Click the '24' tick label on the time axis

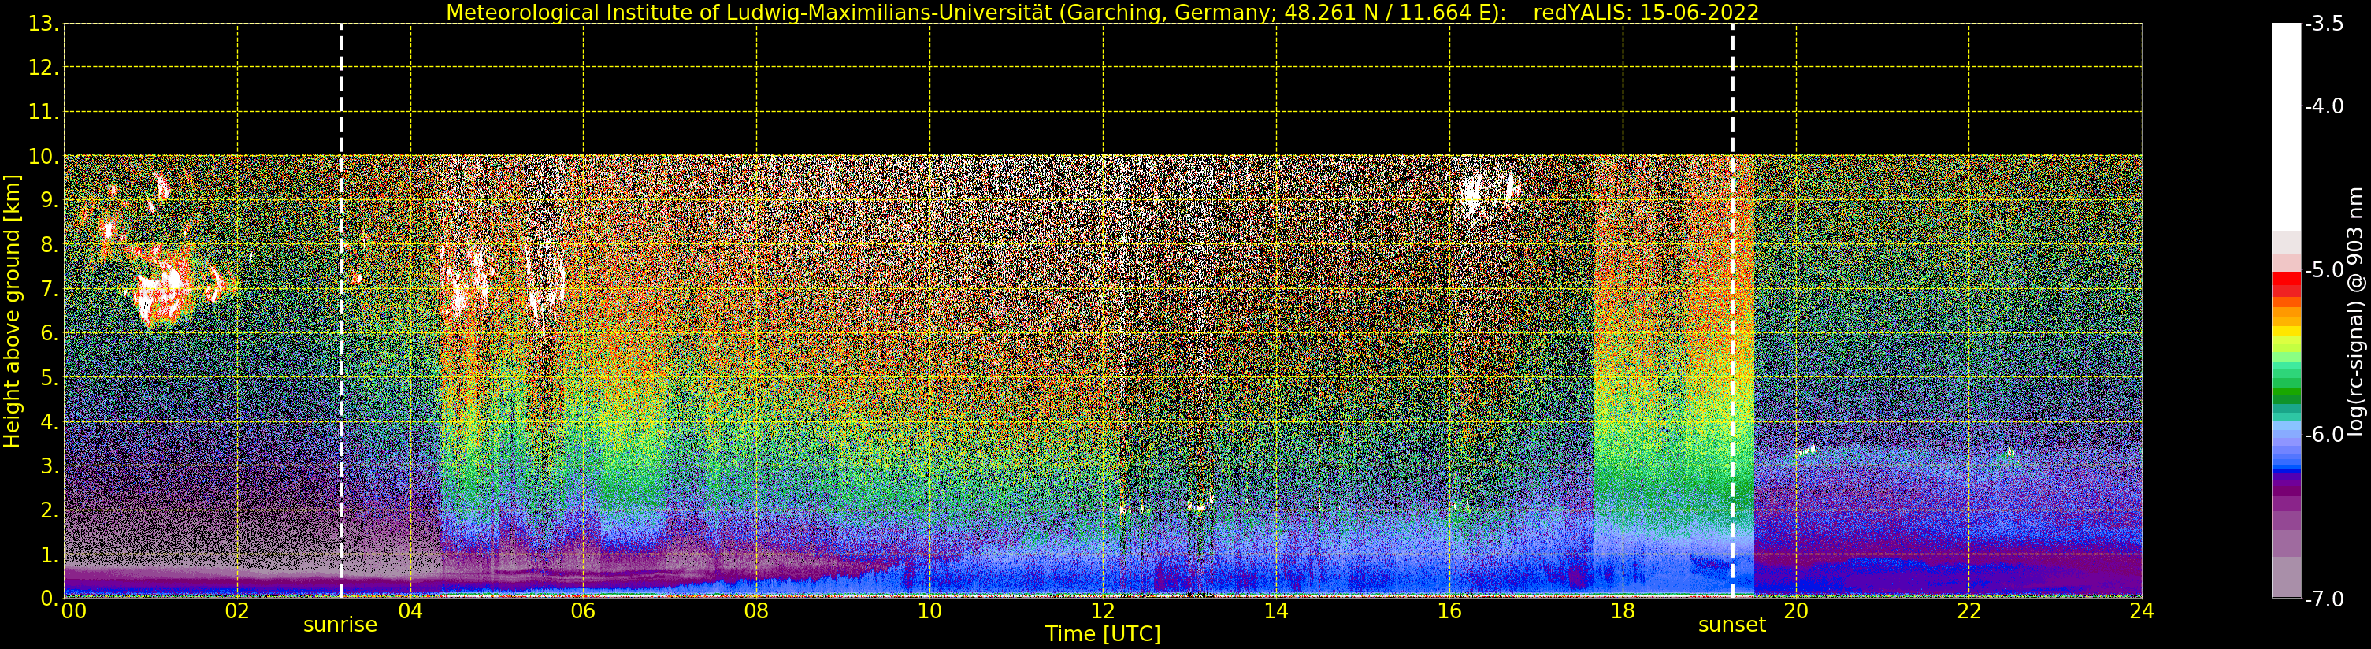(2142, 611)
